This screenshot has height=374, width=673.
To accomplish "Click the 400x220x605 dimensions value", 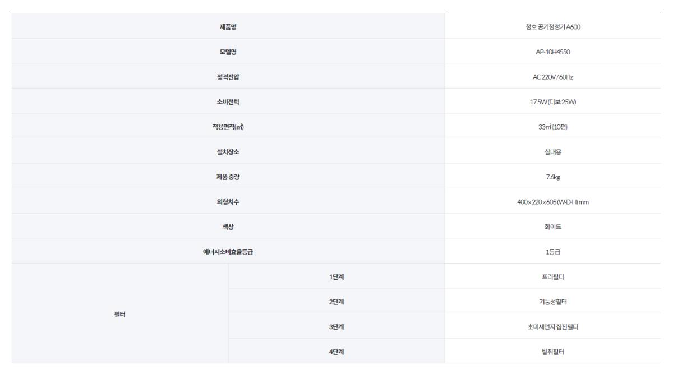I will (x=552, y=201).
